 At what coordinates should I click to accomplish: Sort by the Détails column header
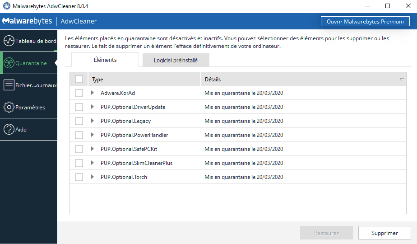303,79
